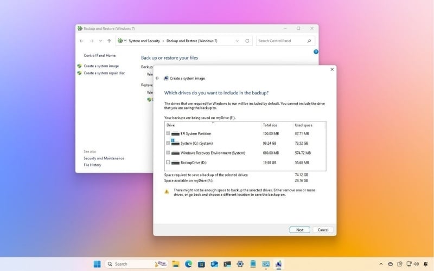Open Create a system repair disc link
Screen dimensions: 434x271
point(104,73)
